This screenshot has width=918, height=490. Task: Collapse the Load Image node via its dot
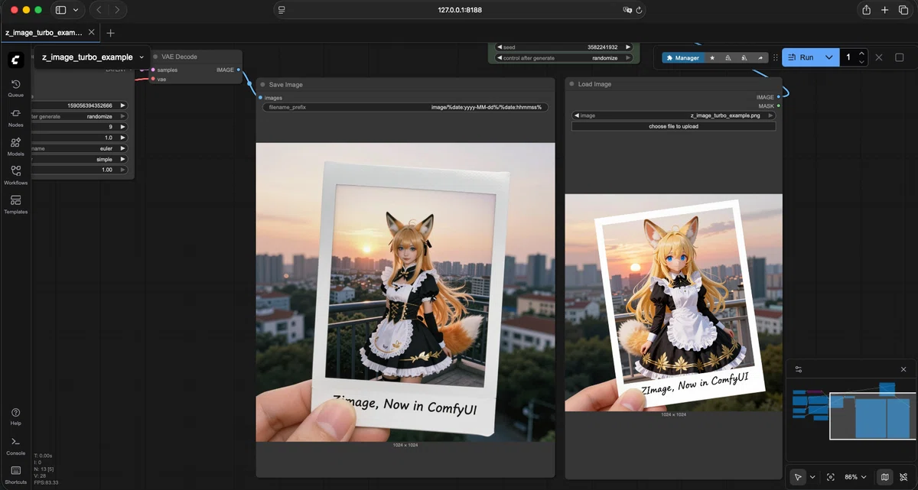571,84
